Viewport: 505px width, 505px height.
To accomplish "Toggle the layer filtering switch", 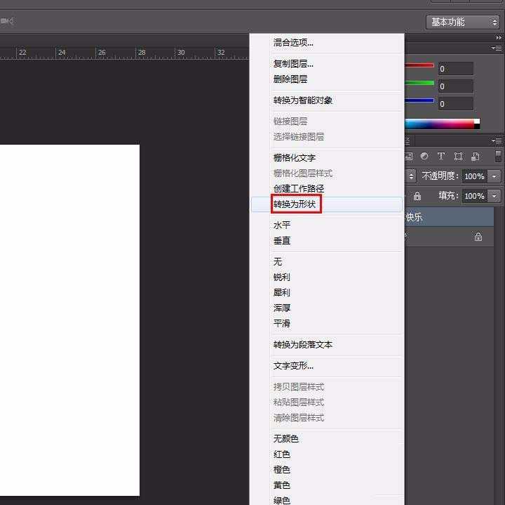I will 498,156.
